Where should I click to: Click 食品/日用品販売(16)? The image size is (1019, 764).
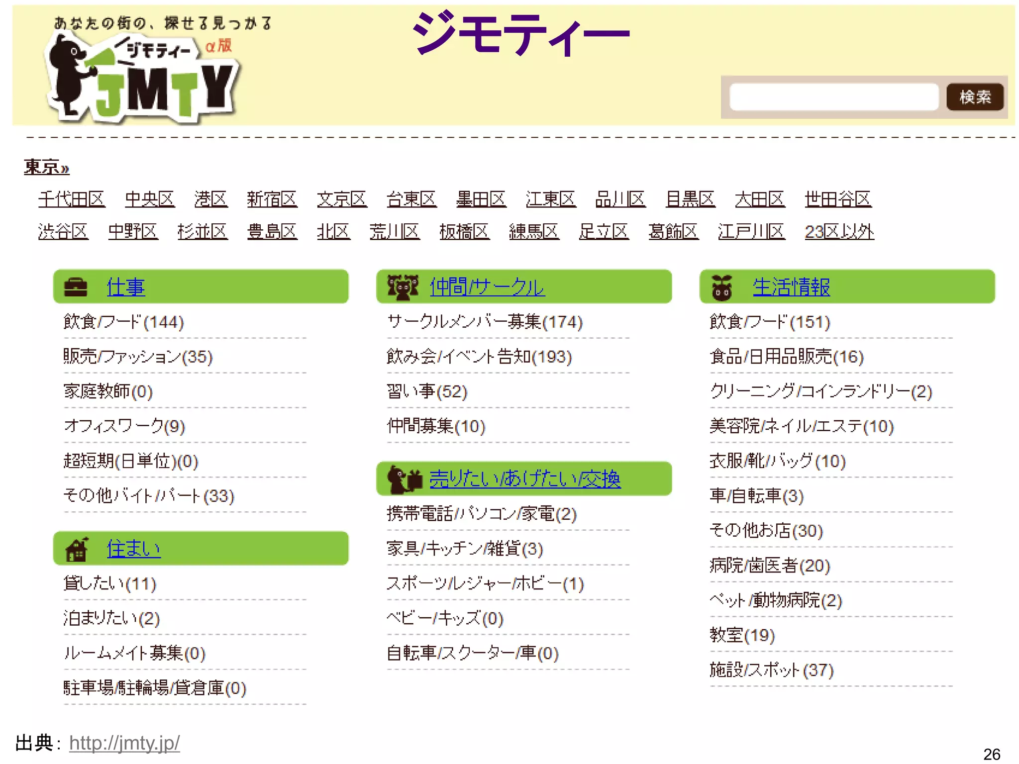click(x=787, y=357)
